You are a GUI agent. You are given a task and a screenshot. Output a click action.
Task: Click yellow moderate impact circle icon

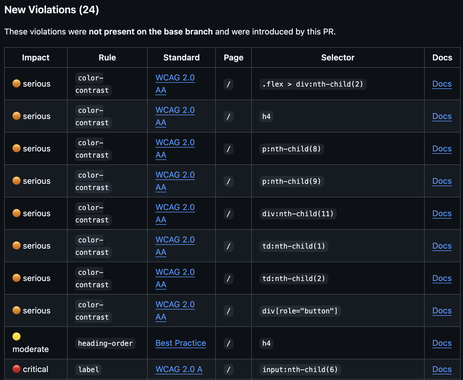click(x=17, y=336)
